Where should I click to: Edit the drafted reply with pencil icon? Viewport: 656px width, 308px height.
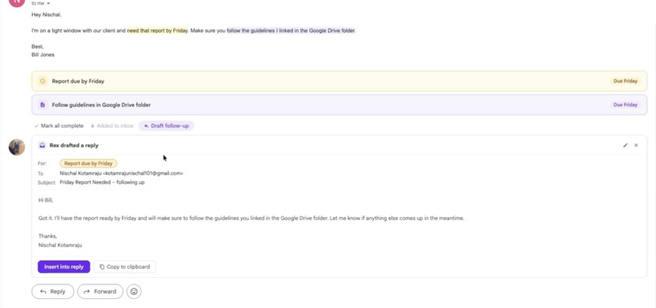pos(625,145)
